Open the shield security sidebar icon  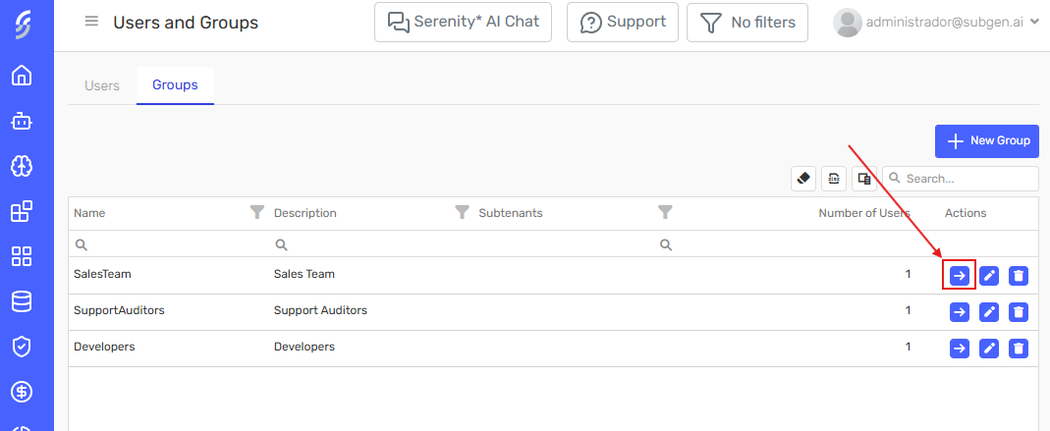22,347
